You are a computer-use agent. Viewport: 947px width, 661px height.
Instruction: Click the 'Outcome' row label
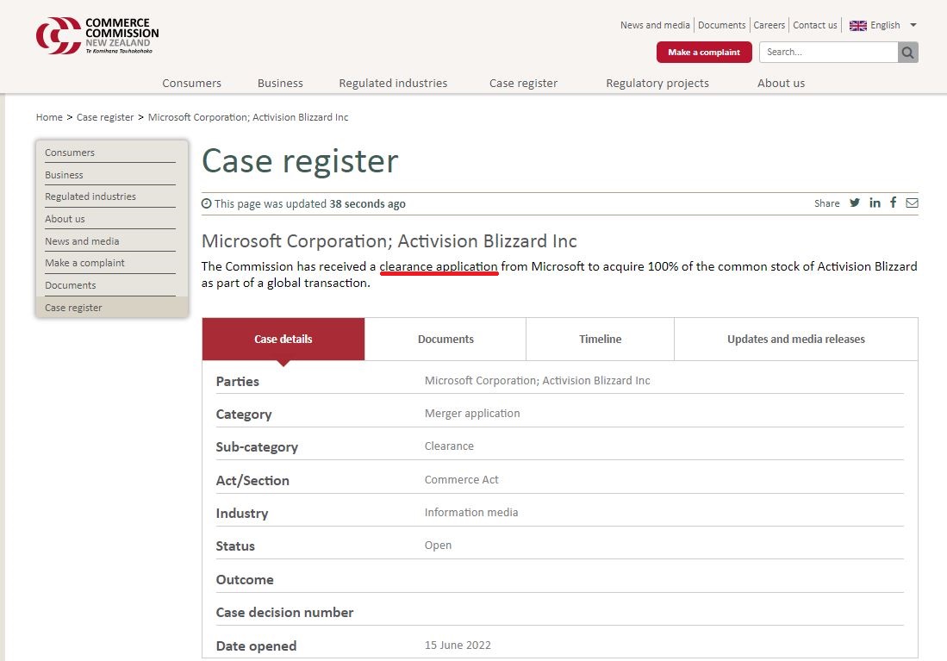click(245, 579)
